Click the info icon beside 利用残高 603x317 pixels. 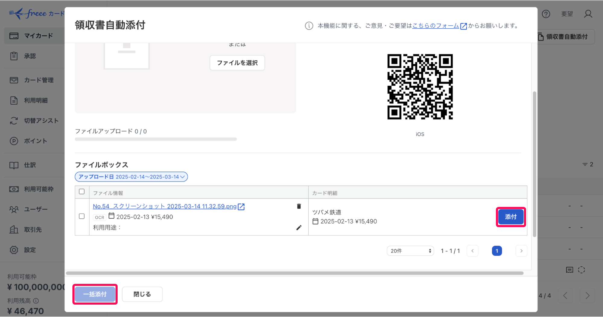(x=36, y=301)
